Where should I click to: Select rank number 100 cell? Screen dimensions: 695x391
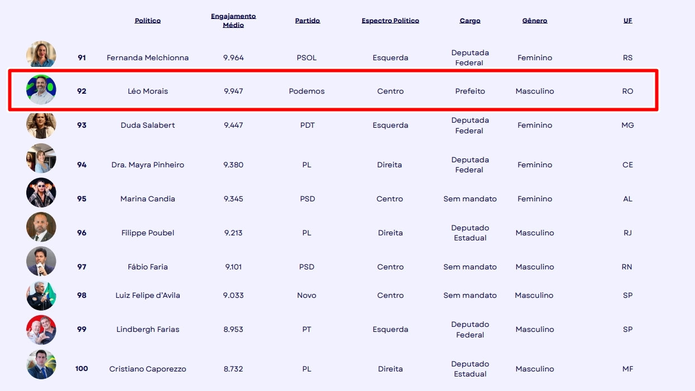pos(82,369)
